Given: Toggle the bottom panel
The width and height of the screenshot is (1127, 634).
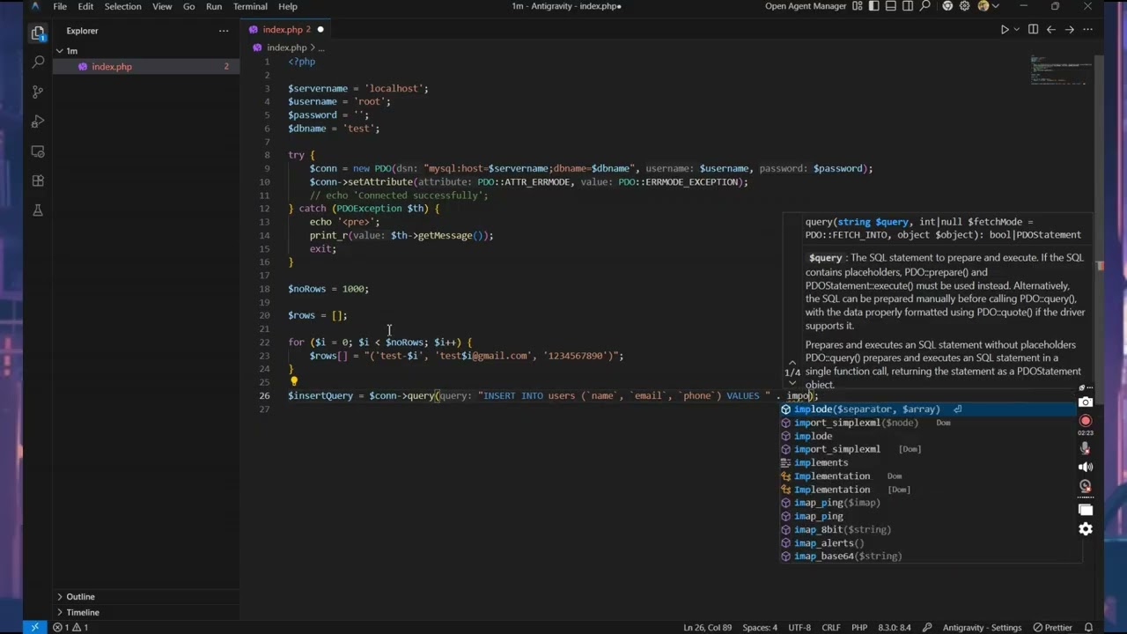Looking at the screenshot, I should (x=891, y=6).
